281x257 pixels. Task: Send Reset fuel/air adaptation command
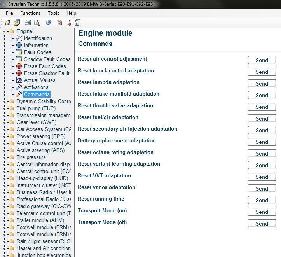(x=262, y=119)
